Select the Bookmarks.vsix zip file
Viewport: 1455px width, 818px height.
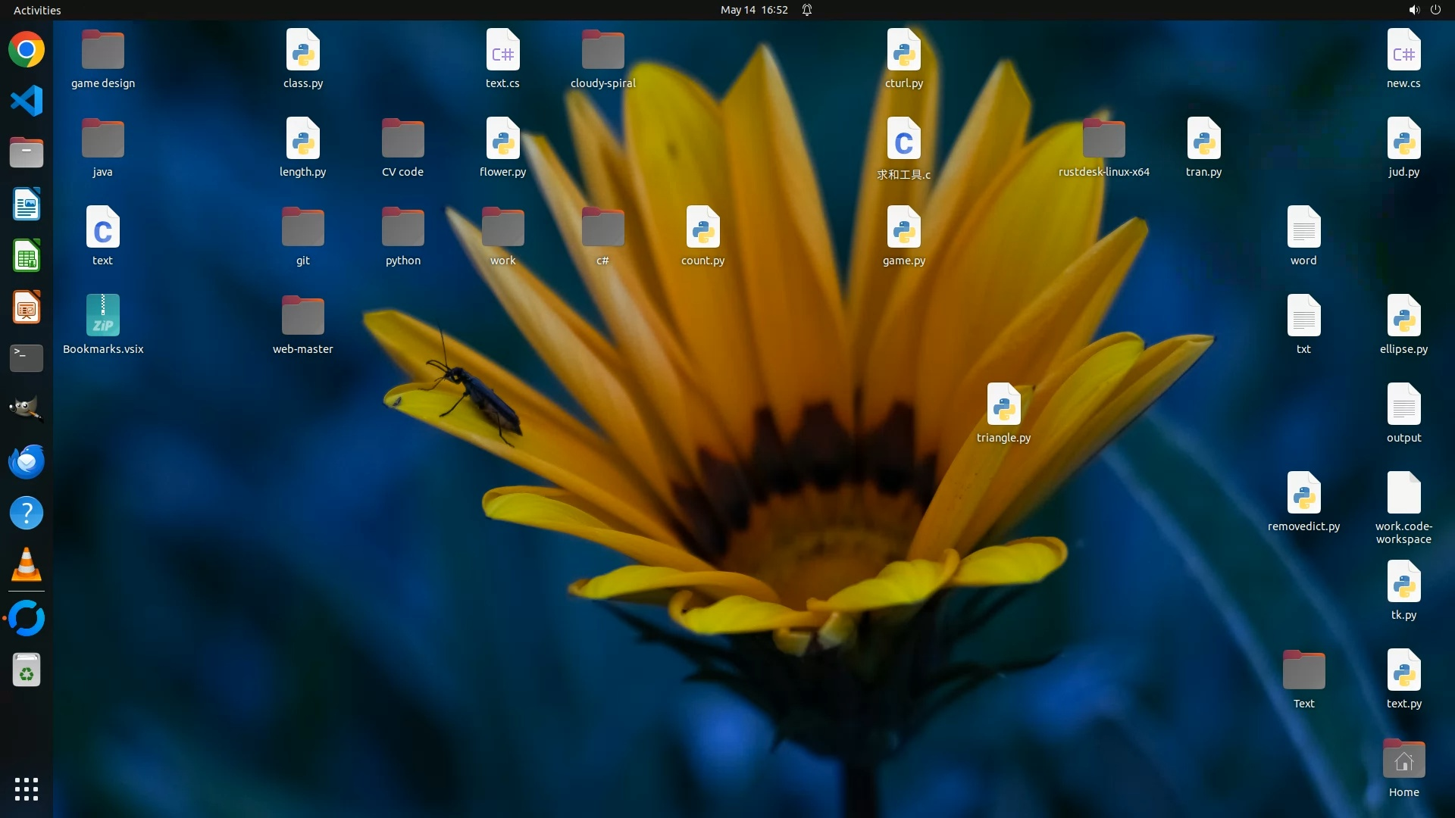(x=103, y=317)
